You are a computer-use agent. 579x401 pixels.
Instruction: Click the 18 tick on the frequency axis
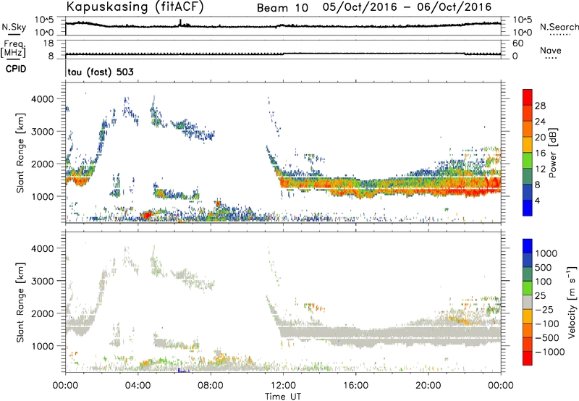coord(48,43)
